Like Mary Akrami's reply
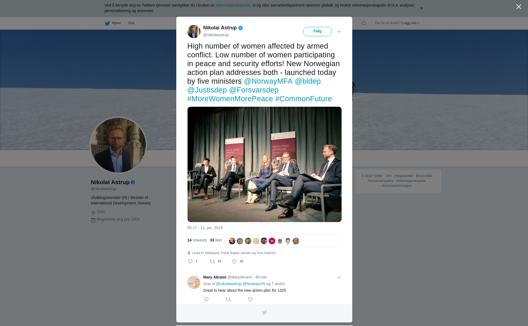The image size is (528, 326). coord(250,299)
